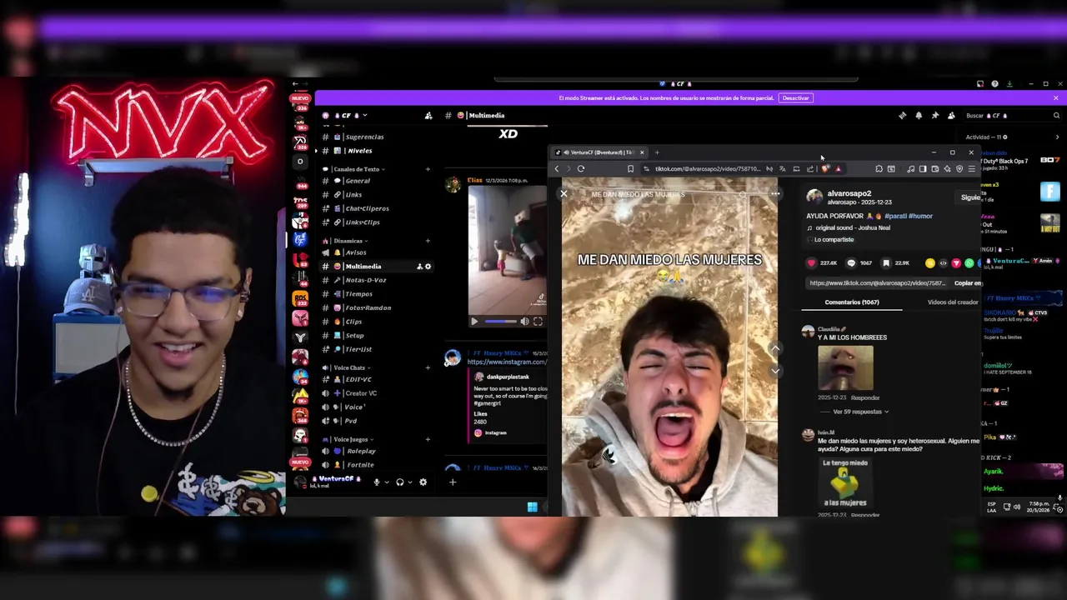Viewport: 1067px width, 600px height.
Task: Share TikTok video via WhatsApp icon
Action: 969,263
